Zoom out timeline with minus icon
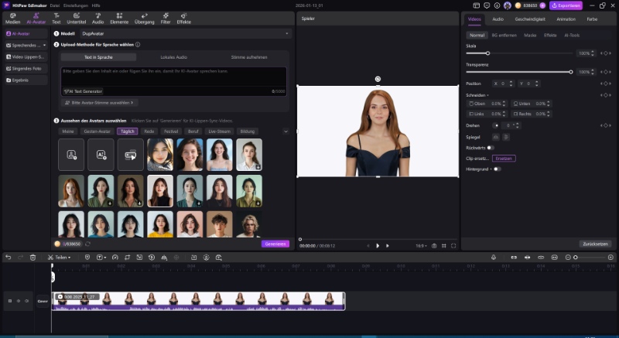 click(568, 257)
